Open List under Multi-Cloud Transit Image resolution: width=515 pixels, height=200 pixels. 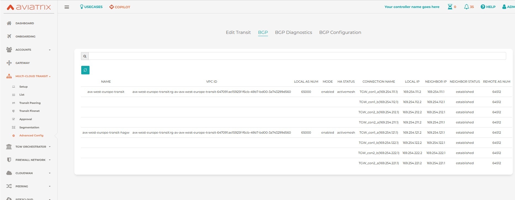click(22, 94)
